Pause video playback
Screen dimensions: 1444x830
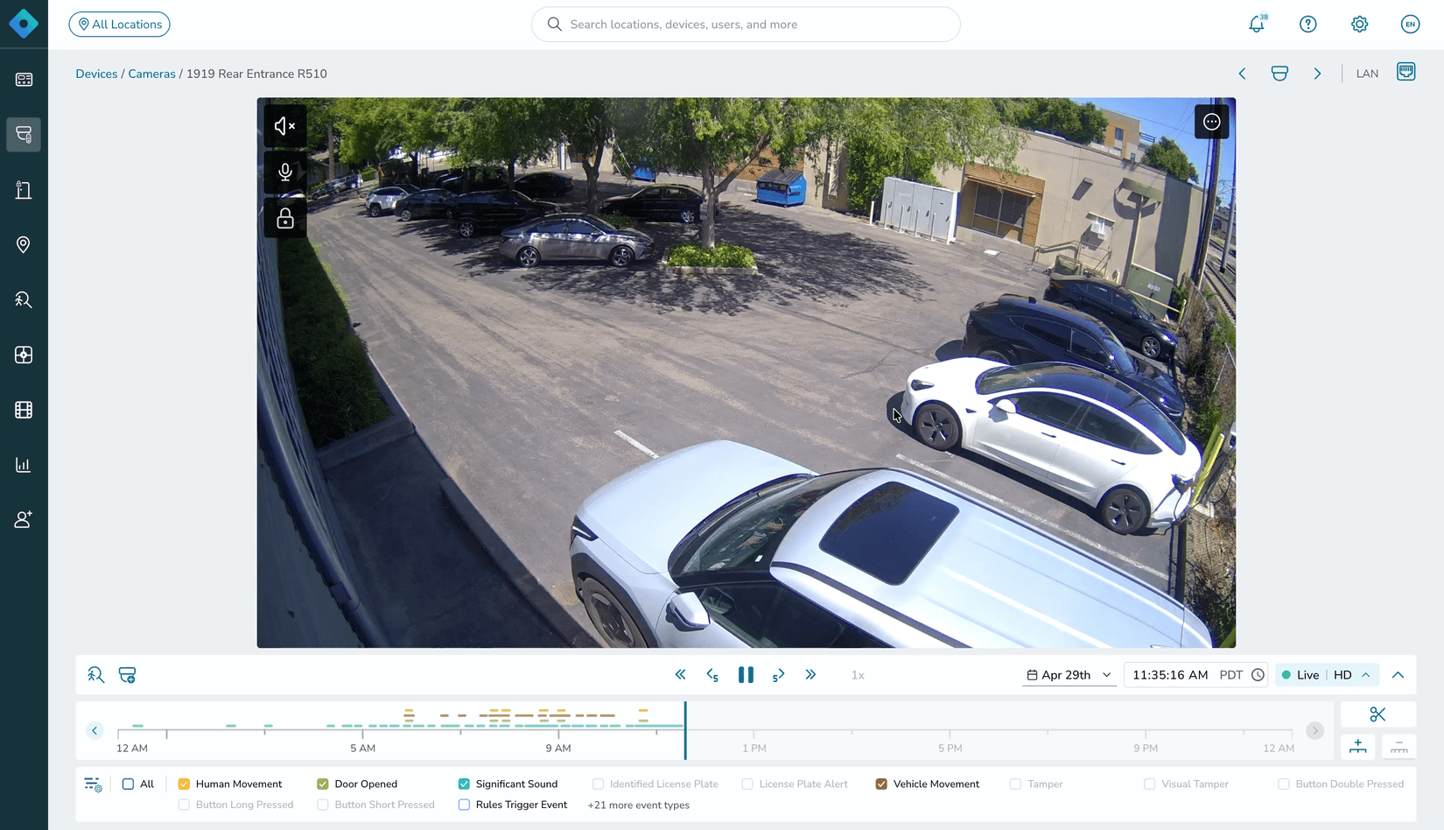(x=746, y=675)
